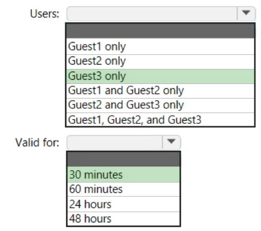Click blank gray header of Valid for list
Image resolution: width=261 pixels, height=231 pixels.
pyautogui.click(x=123, y=159)
